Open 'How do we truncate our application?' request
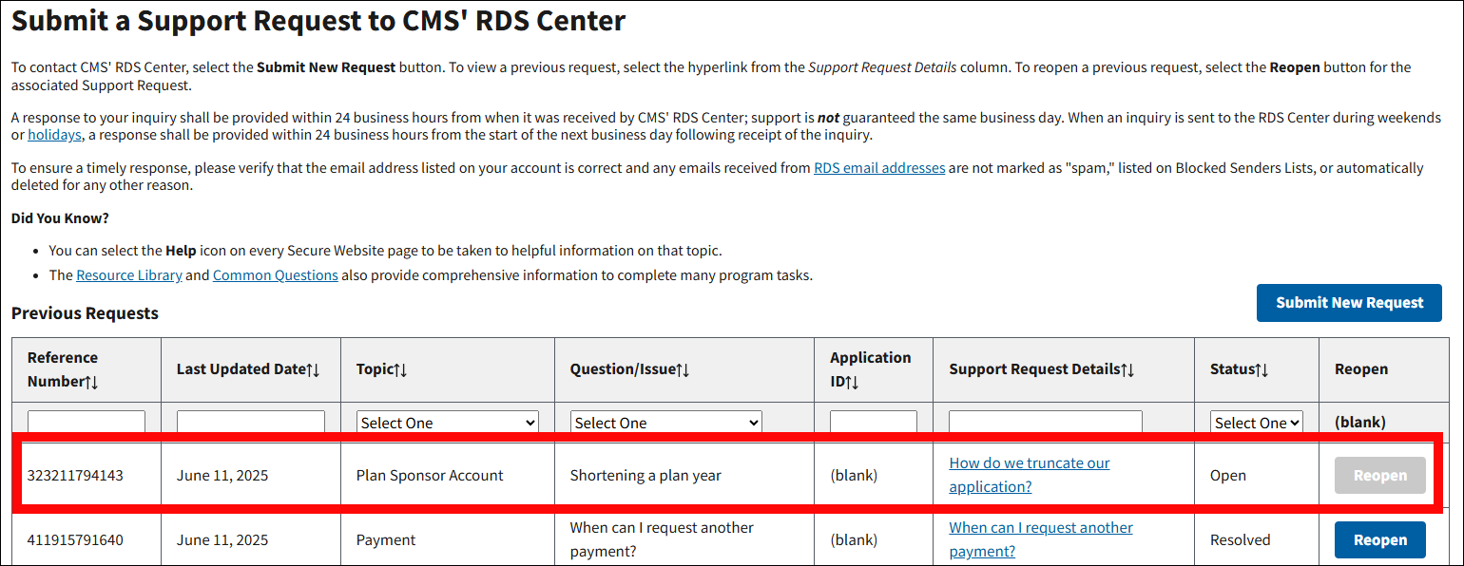The image size is (1464, 566). (x=1029, y=475)
